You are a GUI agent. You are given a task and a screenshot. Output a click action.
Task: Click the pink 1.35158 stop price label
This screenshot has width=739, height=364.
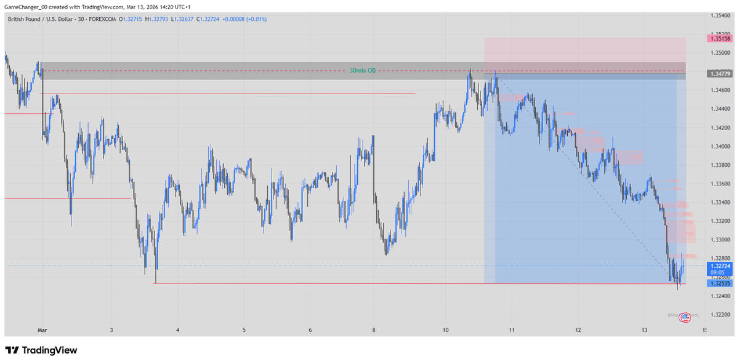(720, 38)
